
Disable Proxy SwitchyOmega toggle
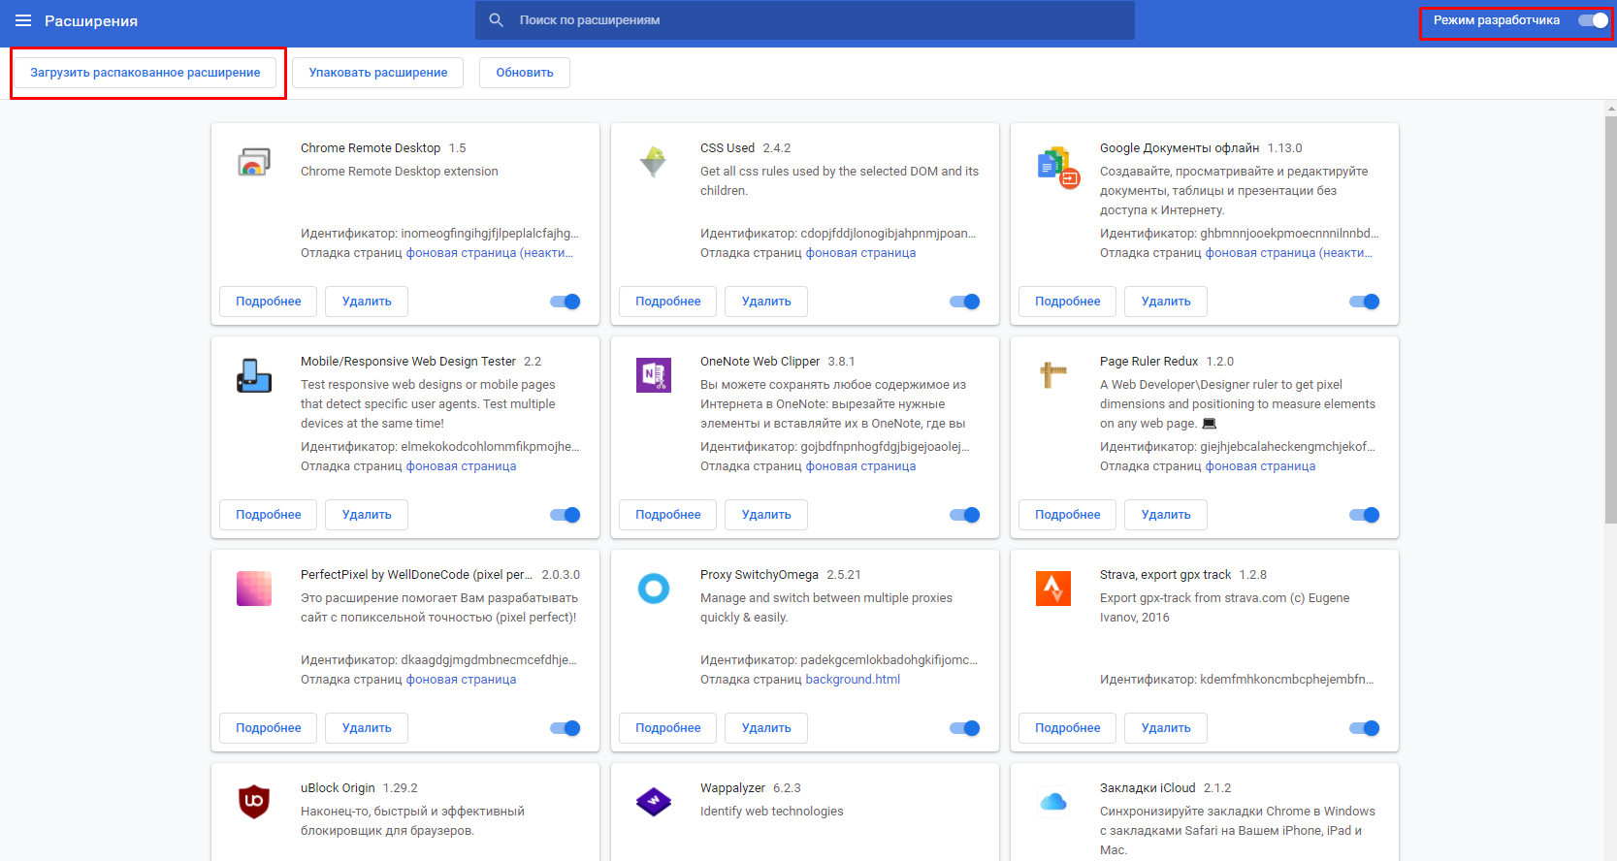click(x=965, y=728)
